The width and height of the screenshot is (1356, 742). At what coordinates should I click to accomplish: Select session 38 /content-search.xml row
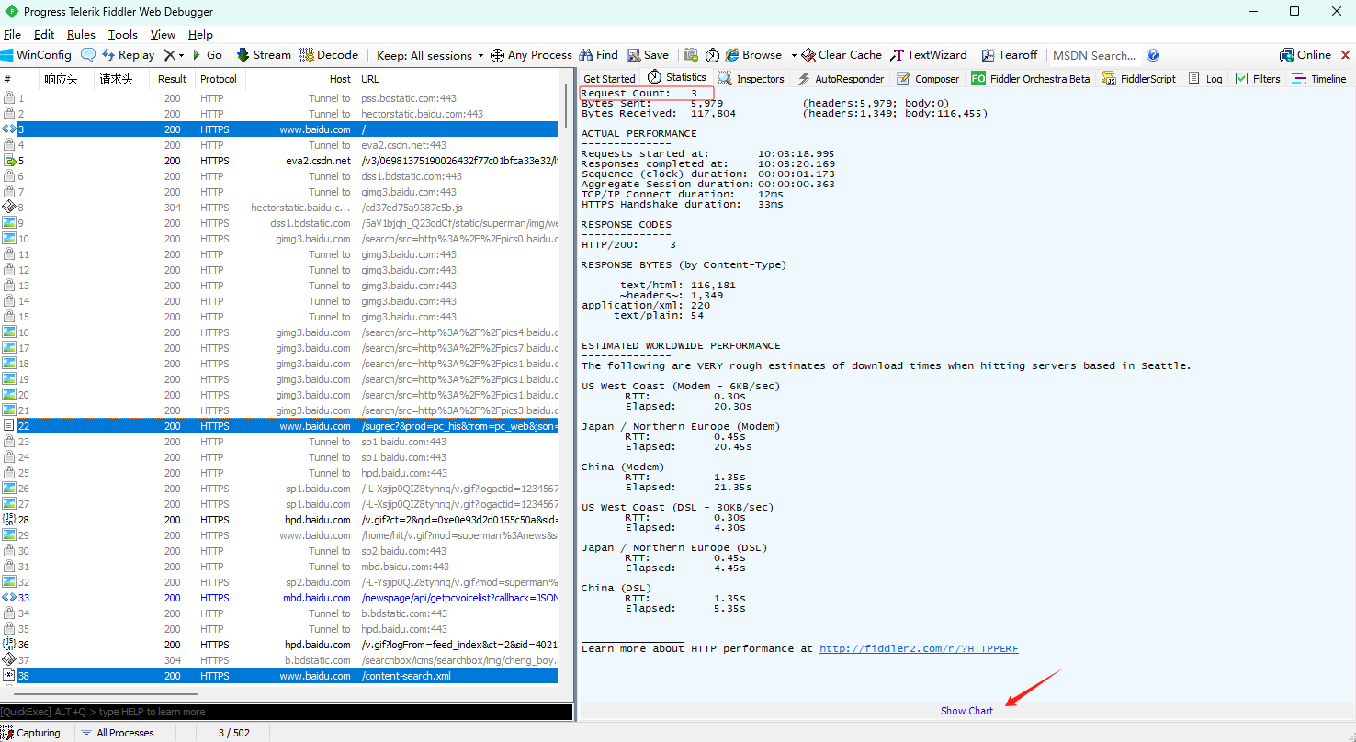click(x=279, y=676)
